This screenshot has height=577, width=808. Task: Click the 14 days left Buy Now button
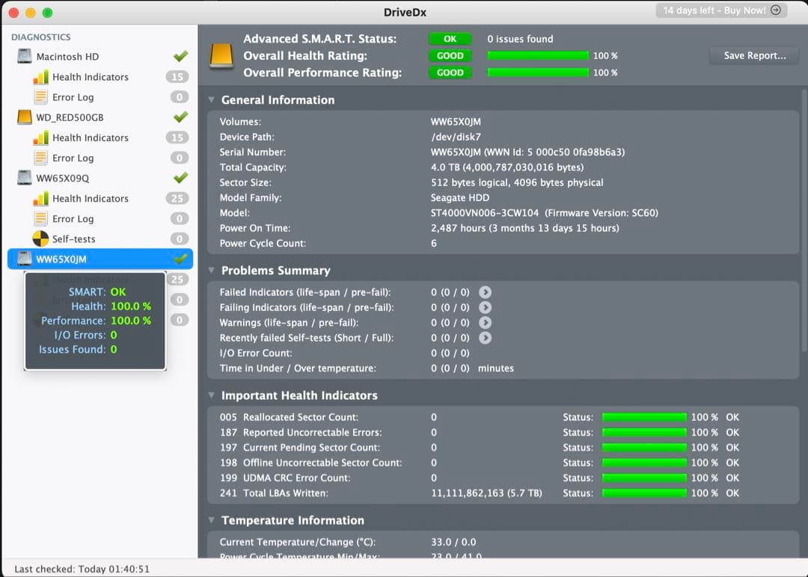(x=721, y=10)
